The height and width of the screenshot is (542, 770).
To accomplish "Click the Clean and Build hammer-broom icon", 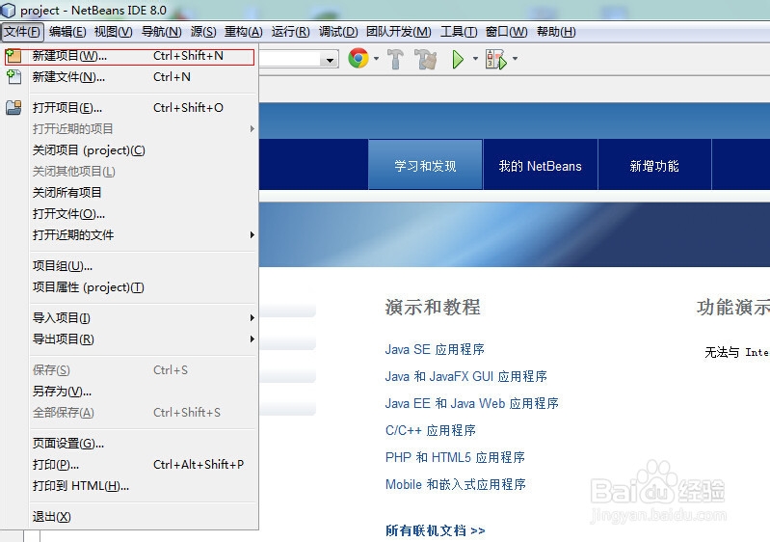I will click(x=426, y=59).
